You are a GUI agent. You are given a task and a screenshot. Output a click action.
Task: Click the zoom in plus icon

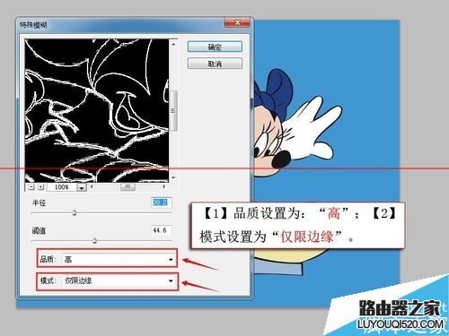(x=41, y=187)
